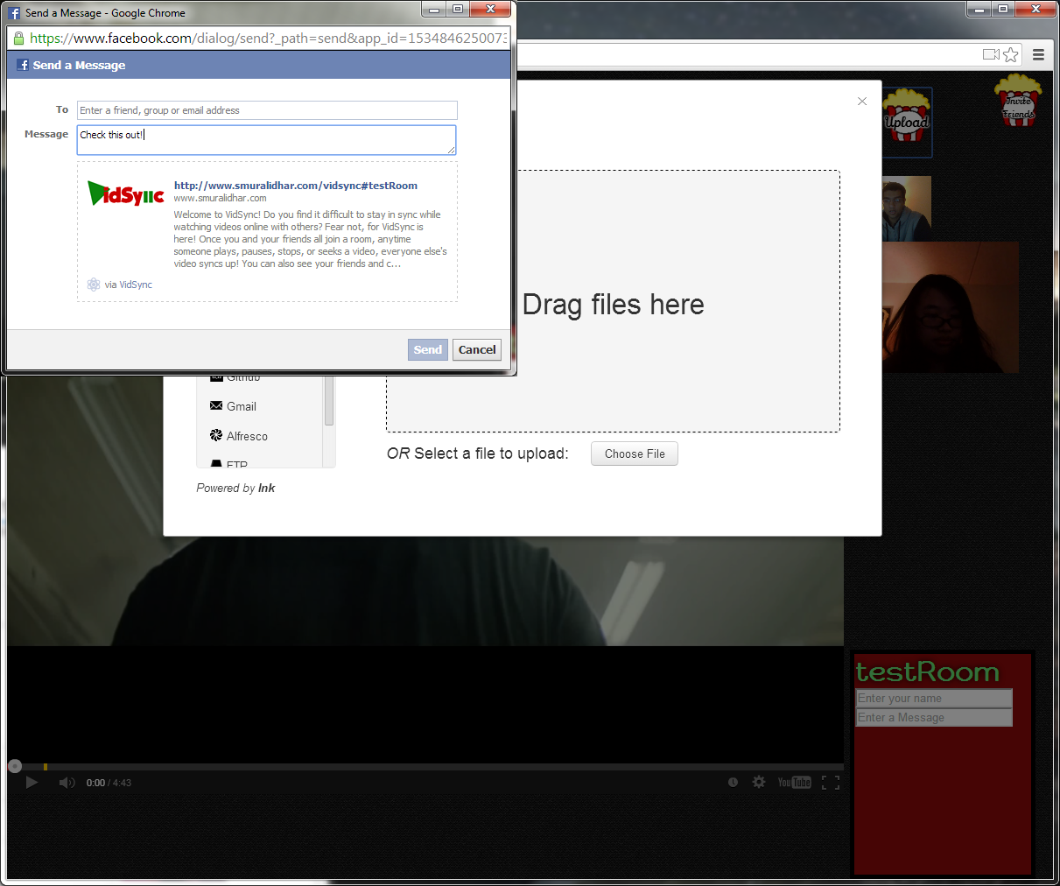Play the video with the play button
The width and height of the screenshot is (1060, 886).
tap(32, 783)
